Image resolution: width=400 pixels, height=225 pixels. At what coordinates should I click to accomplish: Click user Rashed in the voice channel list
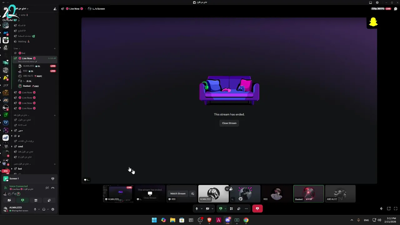(37, 86)
